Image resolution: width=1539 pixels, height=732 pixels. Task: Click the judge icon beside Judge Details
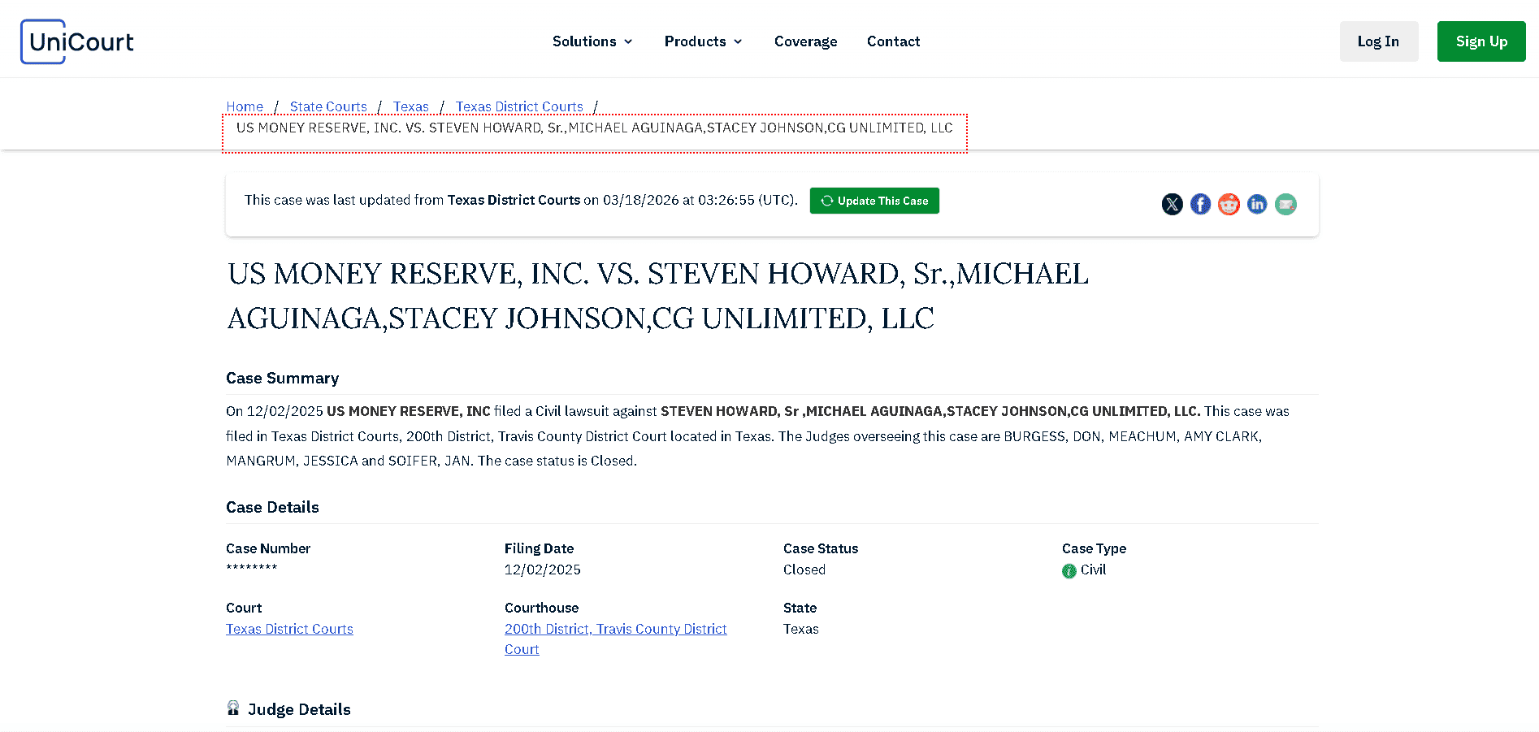(233, 708)
